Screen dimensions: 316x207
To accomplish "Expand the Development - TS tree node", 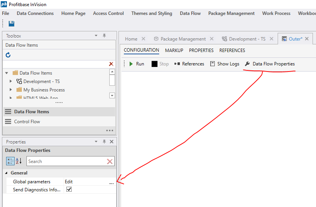I will pyautogui.click(x=11, y=81).
